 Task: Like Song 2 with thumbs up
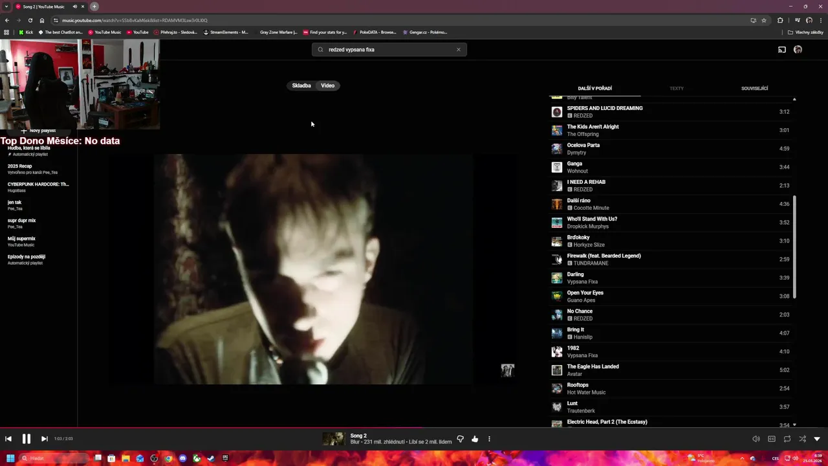click(x=475, y=439)
